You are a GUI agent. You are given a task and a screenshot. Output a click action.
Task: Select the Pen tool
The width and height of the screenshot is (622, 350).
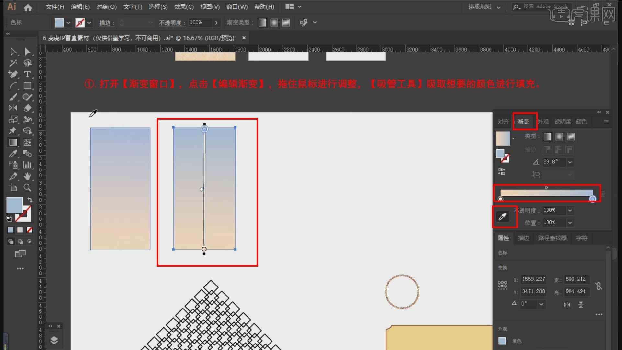point(13,74)
